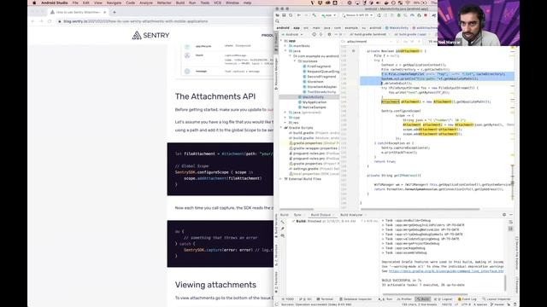Open the Build menu
The height and width of the screenshot is (307, 547).
coord(180,3)
